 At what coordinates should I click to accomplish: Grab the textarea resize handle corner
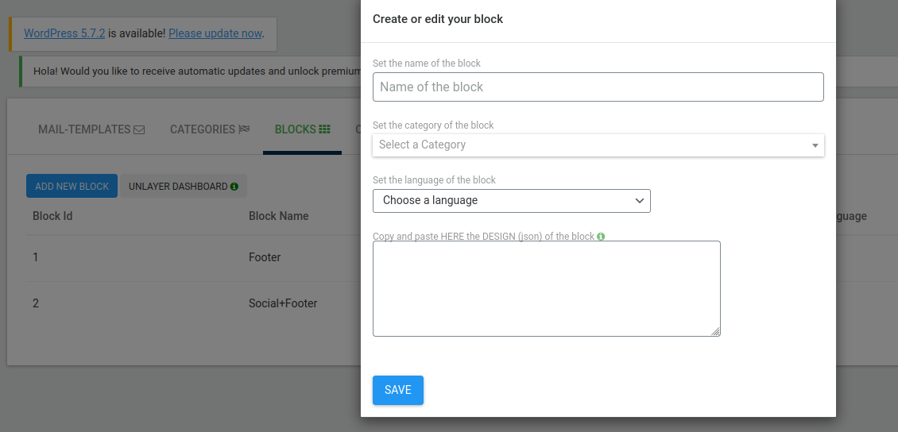(x=716, y=332)
